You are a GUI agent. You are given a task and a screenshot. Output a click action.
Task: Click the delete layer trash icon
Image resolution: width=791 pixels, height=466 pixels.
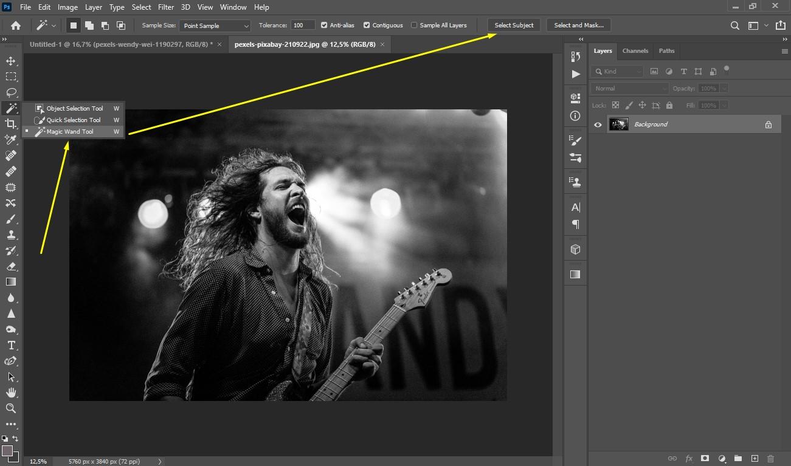pos(771,459)
